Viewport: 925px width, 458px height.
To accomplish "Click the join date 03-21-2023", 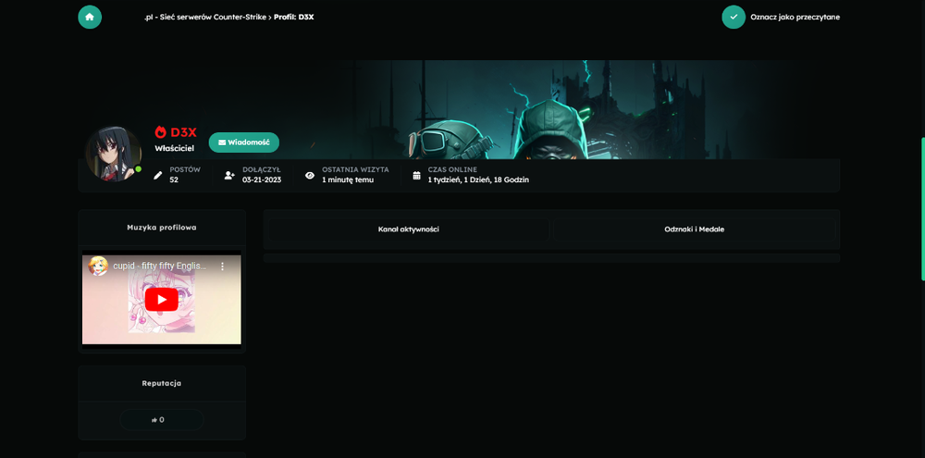I will (262, 180).
